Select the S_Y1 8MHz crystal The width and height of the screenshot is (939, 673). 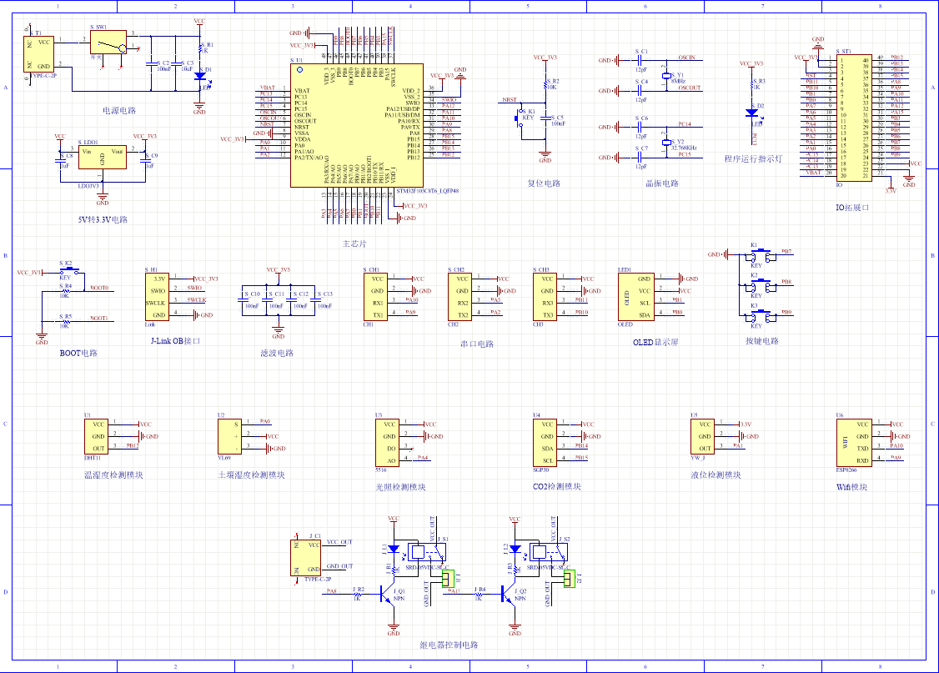point(666,76)
